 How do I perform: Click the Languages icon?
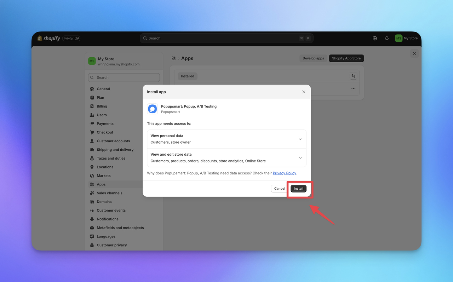92,236
